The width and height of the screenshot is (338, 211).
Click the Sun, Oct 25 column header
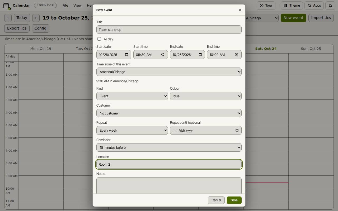[x=311, y=49]
